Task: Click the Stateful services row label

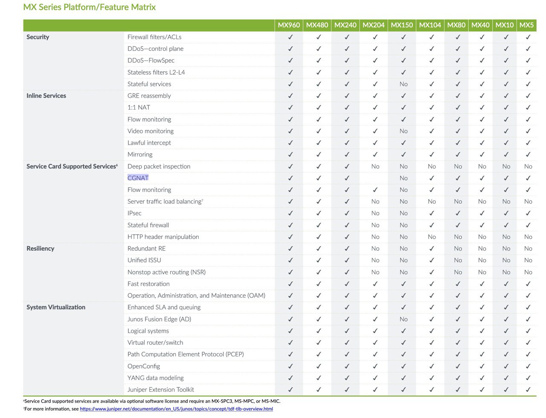Action: point(149,84)
